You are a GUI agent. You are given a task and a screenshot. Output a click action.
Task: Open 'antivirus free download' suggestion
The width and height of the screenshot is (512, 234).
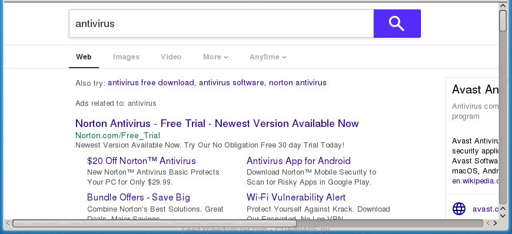pos(151,82)
